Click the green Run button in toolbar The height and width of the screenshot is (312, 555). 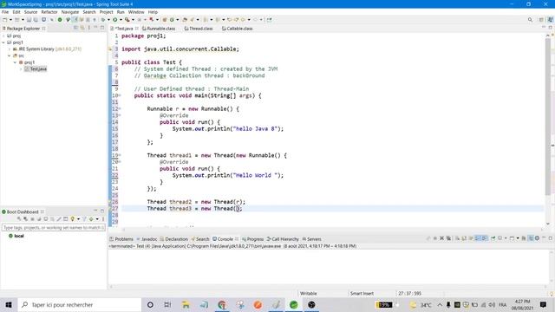click(115, 20)
